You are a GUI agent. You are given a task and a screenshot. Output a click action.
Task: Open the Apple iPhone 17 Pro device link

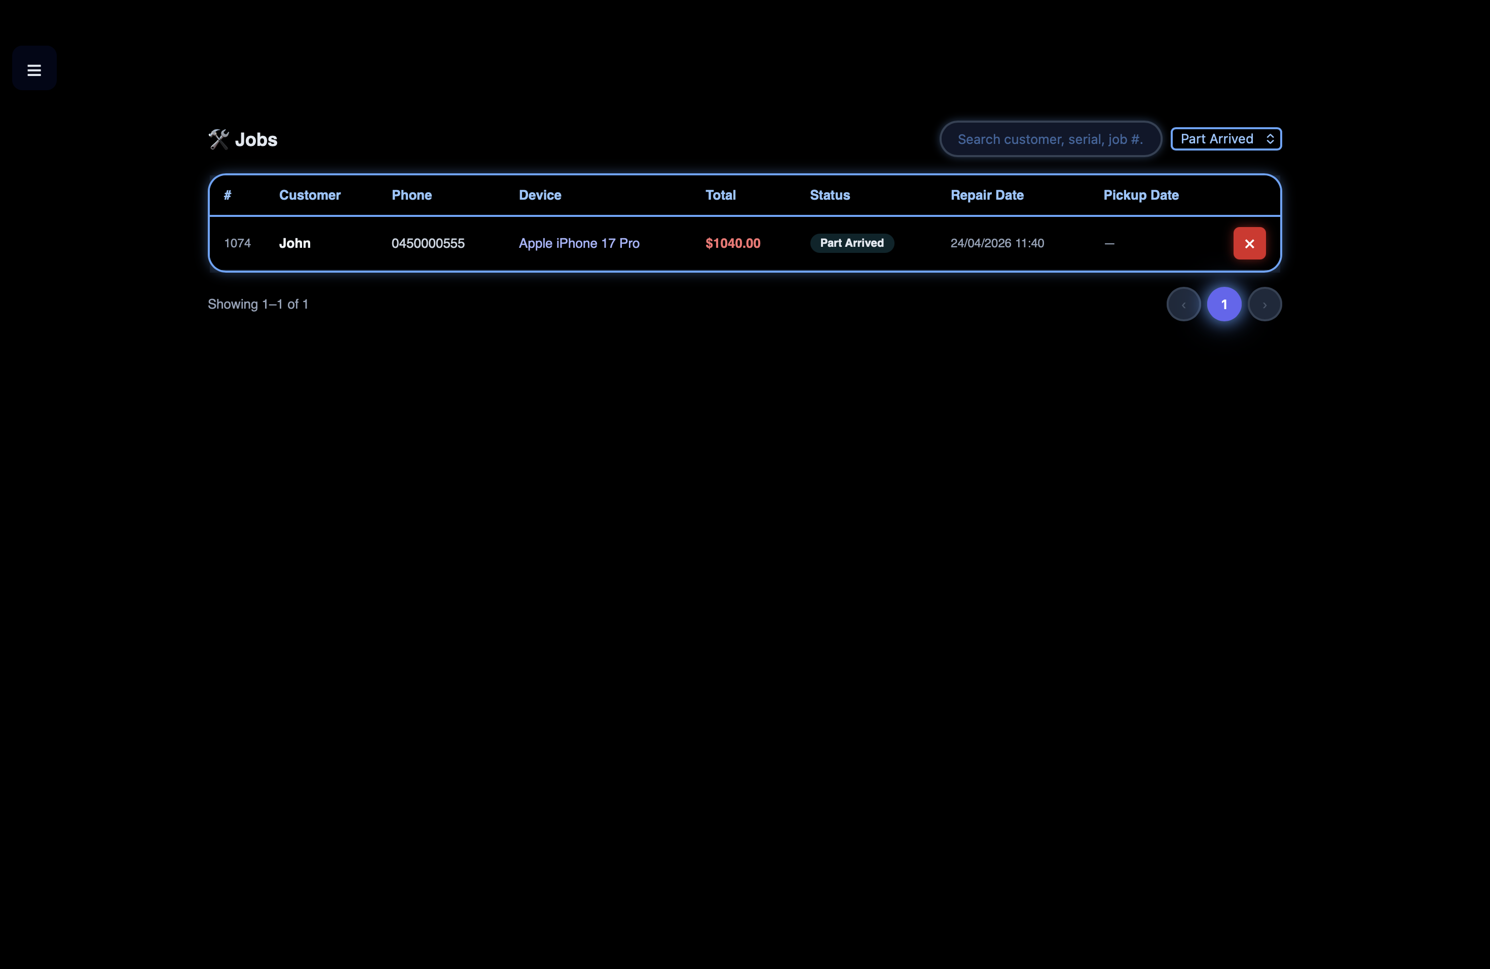pos(579,243)
